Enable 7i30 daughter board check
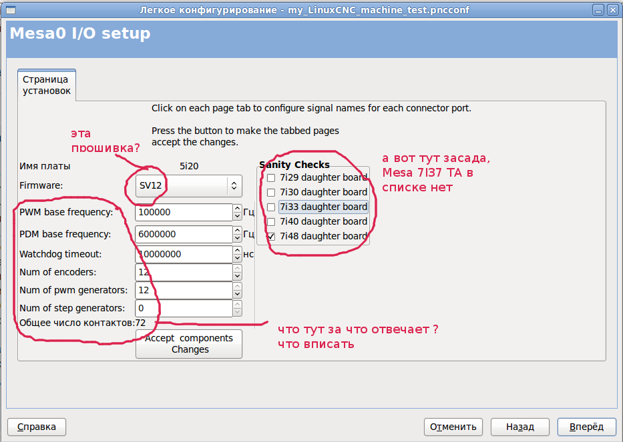Screen dimensions: 623x442 tap(271, 193)
